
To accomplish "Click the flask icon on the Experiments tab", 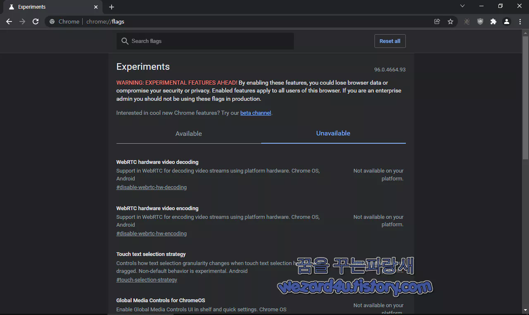I will click(x=11, y=7).
